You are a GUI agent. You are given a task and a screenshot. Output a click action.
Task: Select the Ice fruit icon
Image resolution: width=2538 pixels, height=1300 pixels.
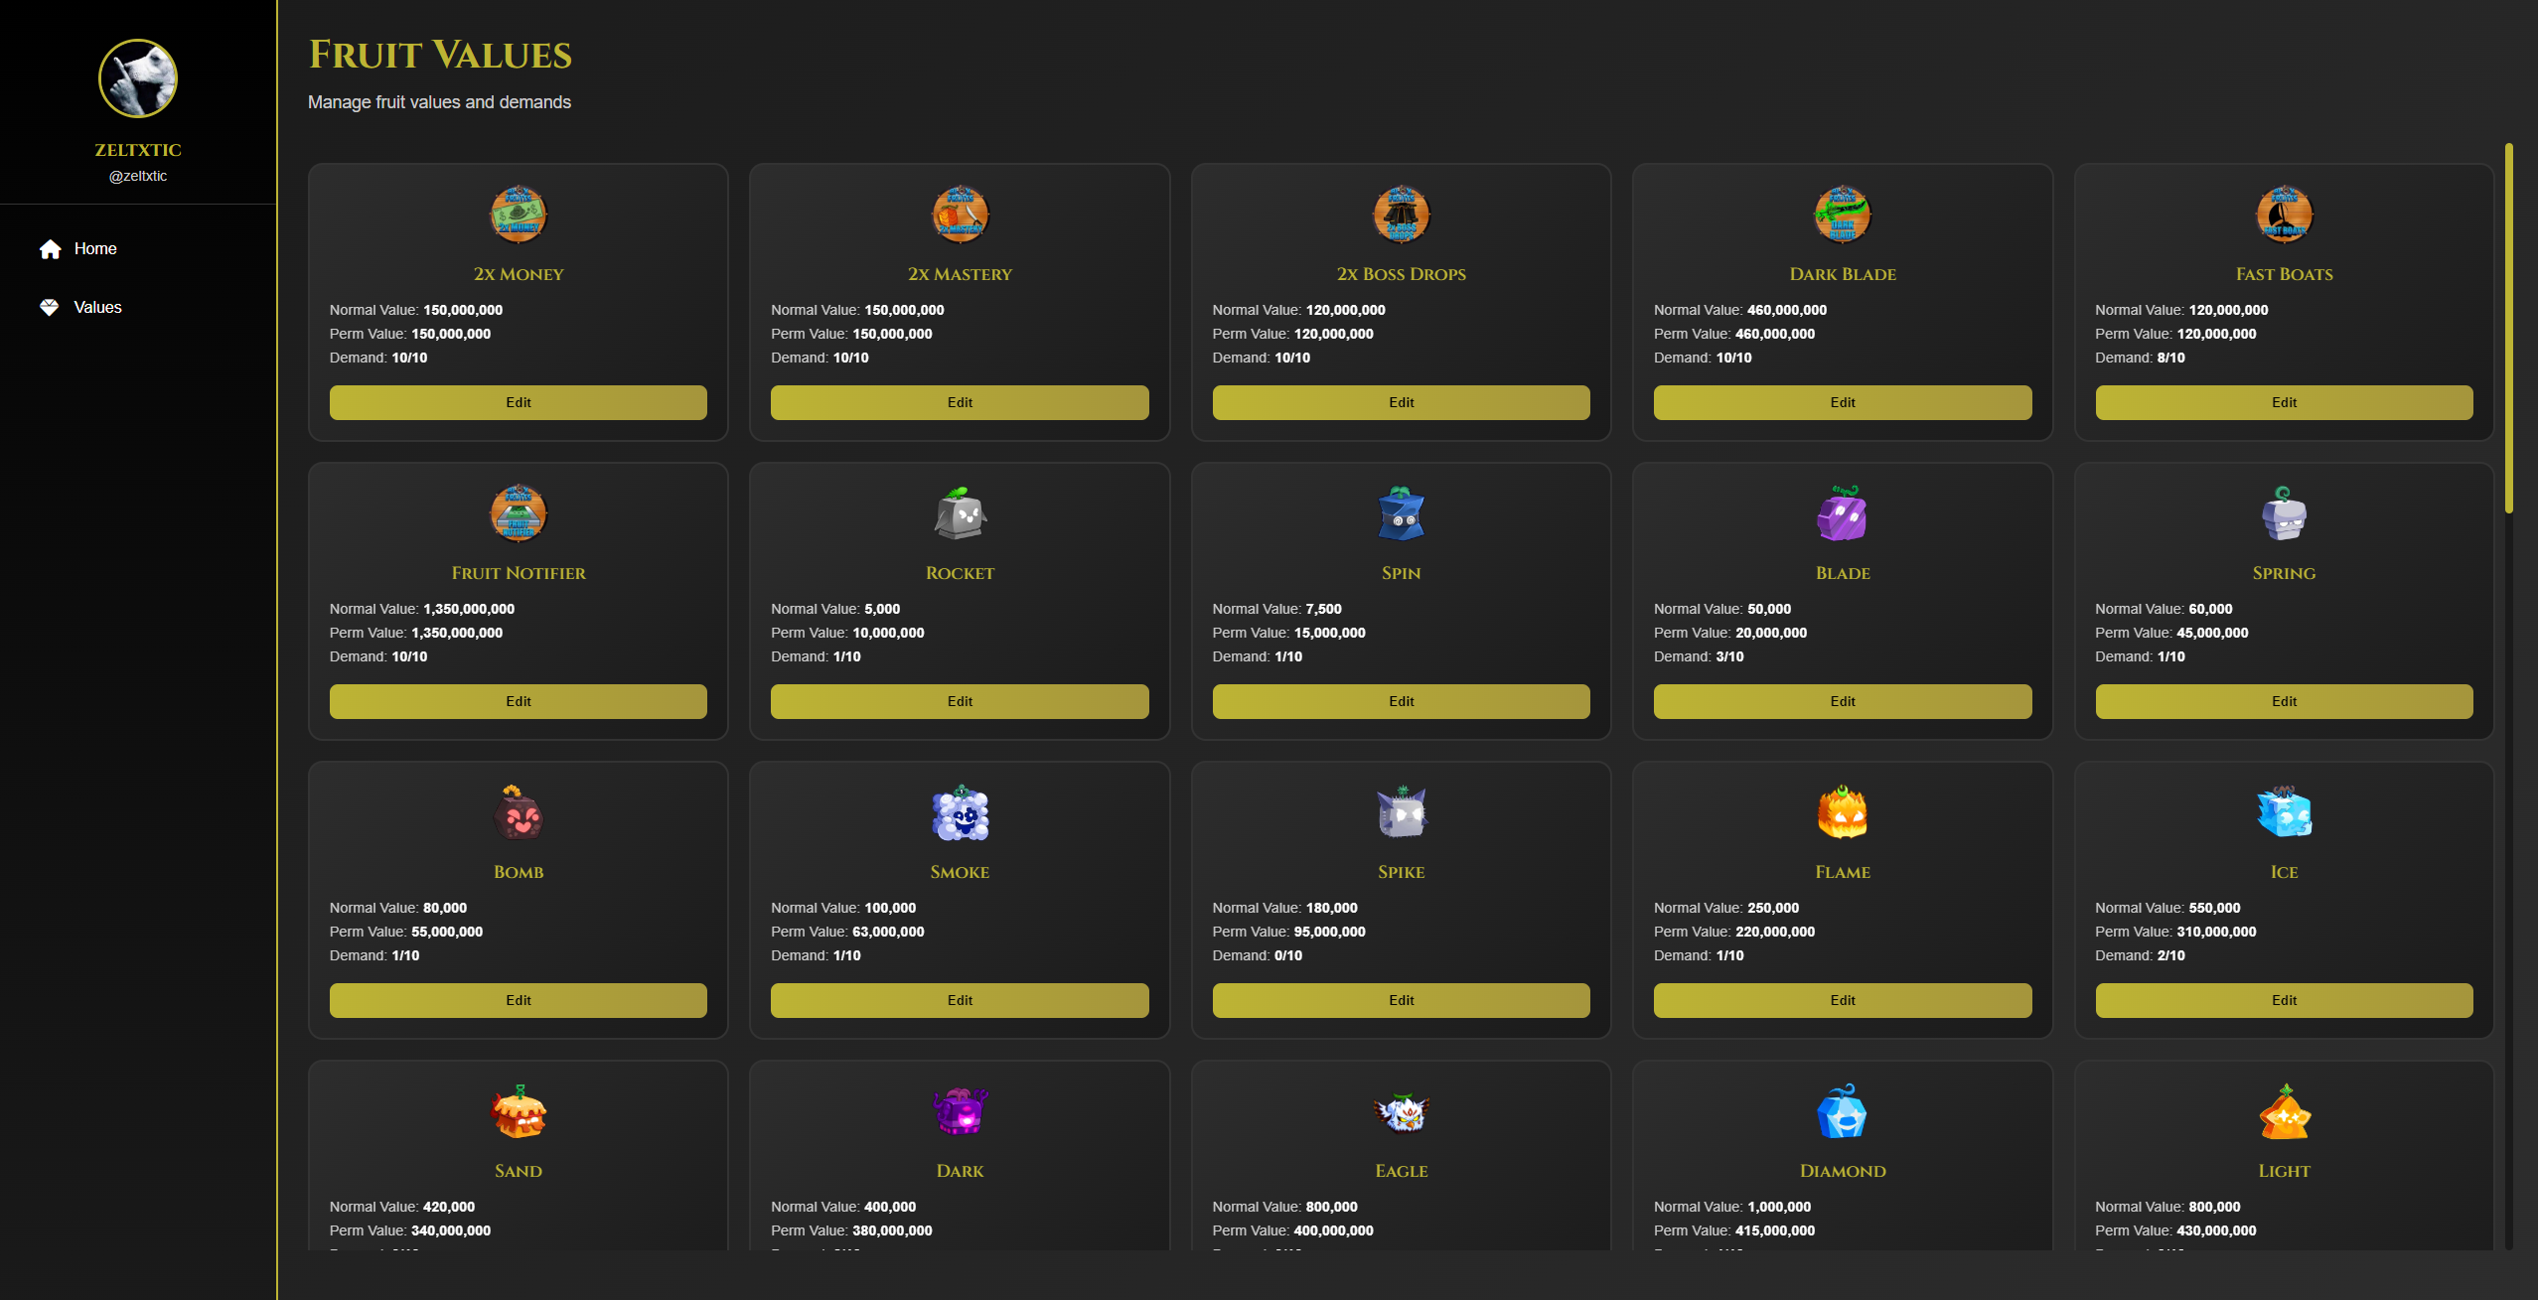pyautogui.click(x=2284, y=812)
